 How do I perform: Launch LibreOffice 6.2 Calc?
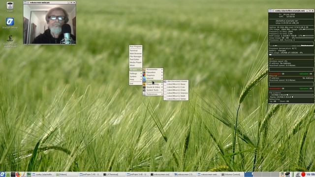point(176,88)
